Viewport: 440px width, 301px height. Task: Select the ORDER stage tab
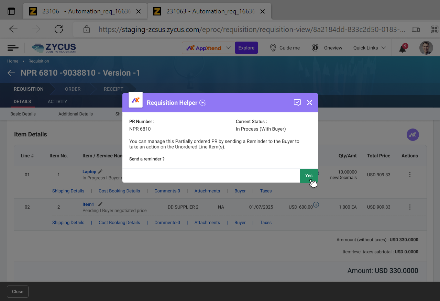73,89
